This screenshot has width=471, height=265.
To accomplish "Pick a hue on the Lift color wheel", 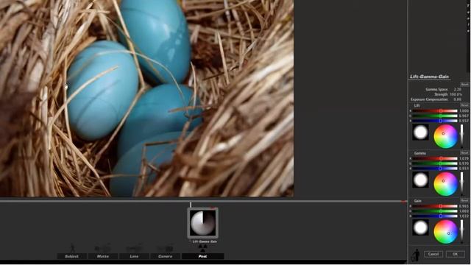I will pos(445,136).
